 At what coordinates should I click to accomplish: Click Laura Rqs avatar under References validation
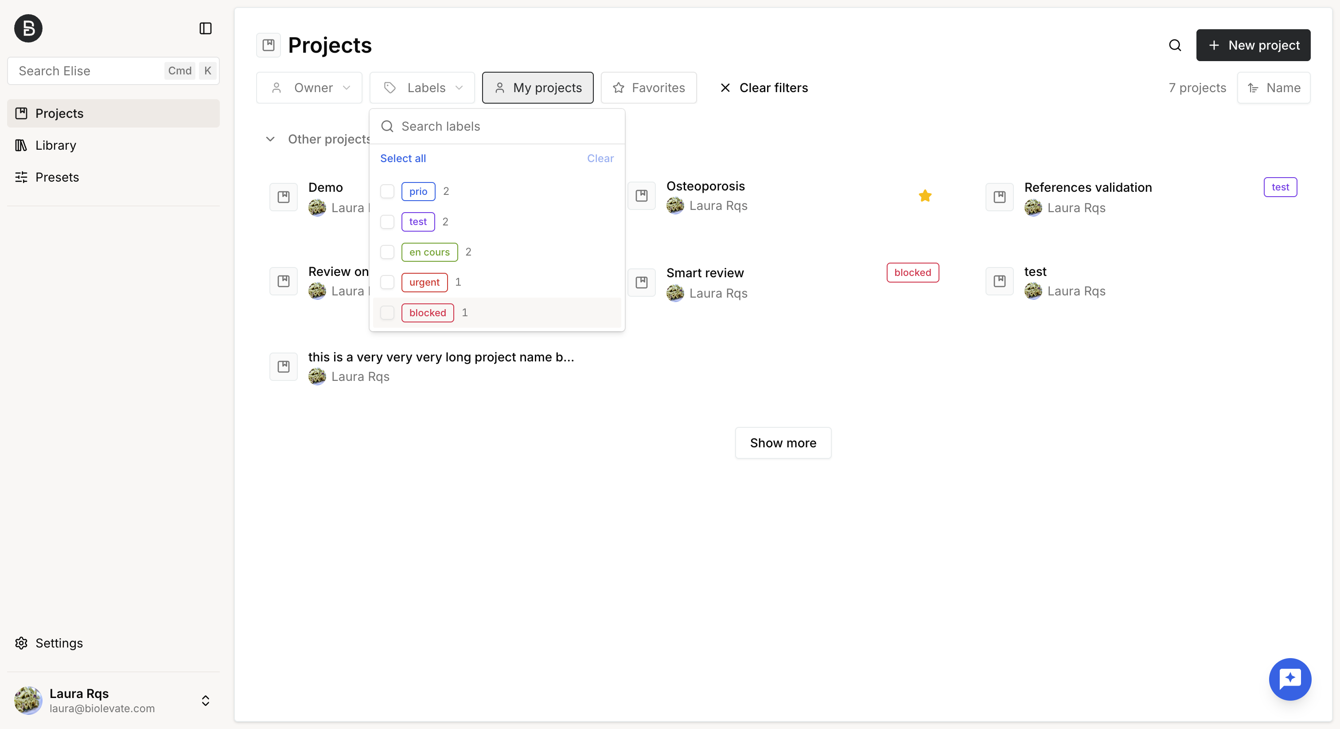[x=1033, y=208]
